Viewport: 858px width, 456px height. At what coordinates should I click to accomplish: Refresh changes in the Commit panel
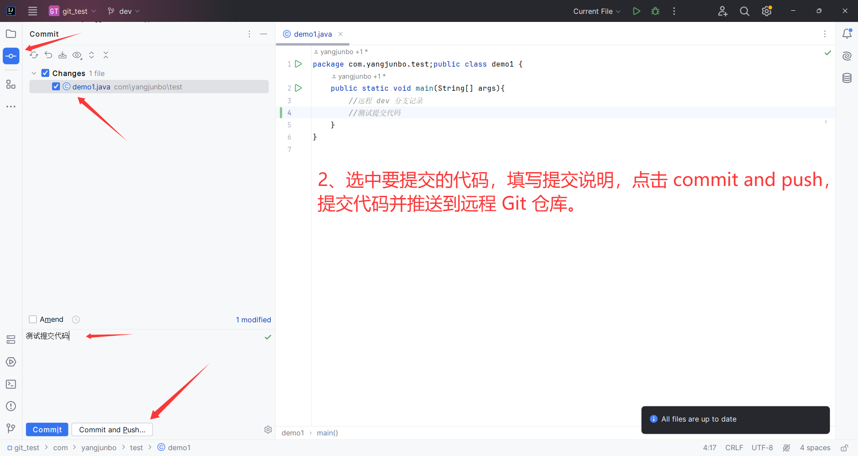34,55
